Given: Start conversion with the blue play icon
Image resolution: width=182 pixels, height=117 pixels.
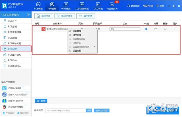Looking at the screenshot, I should (x=147, y=29).
